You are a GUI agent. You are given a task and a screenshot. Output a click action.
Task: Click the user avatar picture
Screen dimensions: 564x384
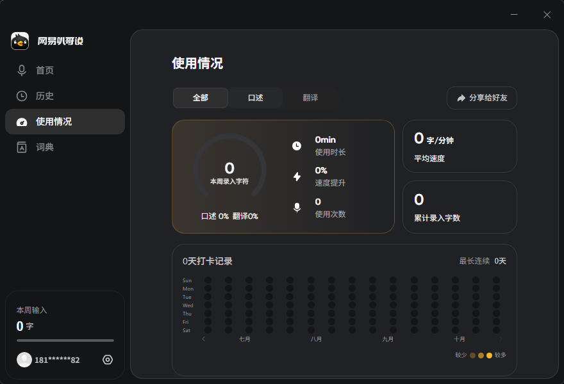click(24, 360)
